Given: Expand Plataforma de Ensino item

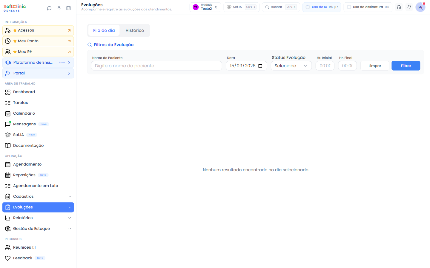Looking at the screenshot, I should [38, 63].
